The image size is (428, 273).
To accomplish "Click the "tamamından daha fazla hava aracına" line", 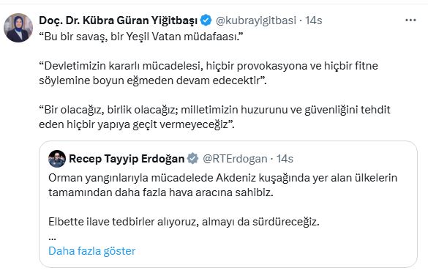I will [161, 192].
